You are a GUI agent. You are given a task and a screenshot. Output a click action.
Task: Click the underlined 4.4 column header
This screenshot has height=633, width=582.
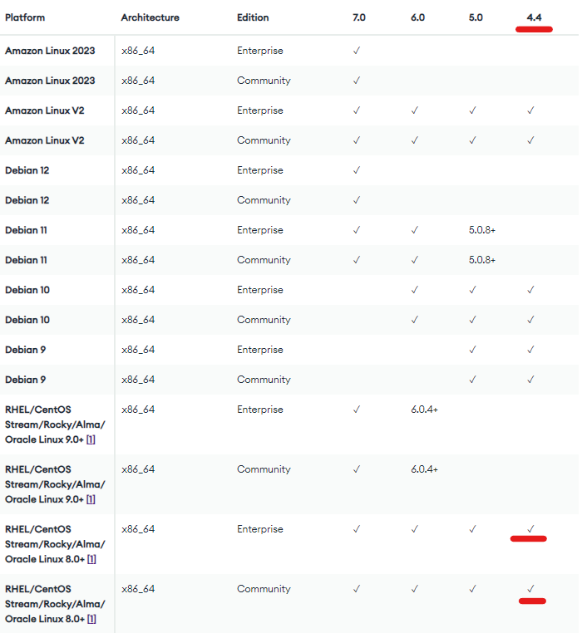tap(534, 17)
